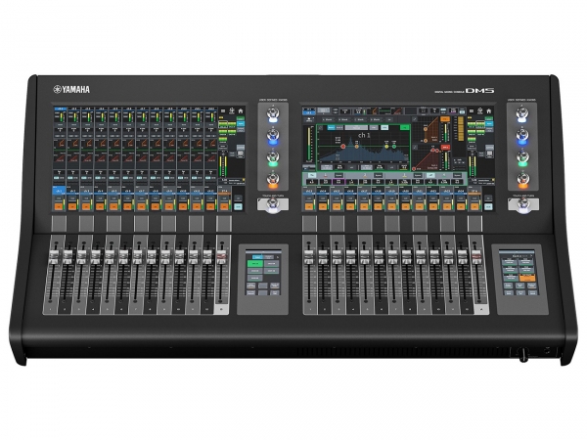Expand the EQ graph with its corner icon
Screen dimensions: 587x440
pos(321,127)
